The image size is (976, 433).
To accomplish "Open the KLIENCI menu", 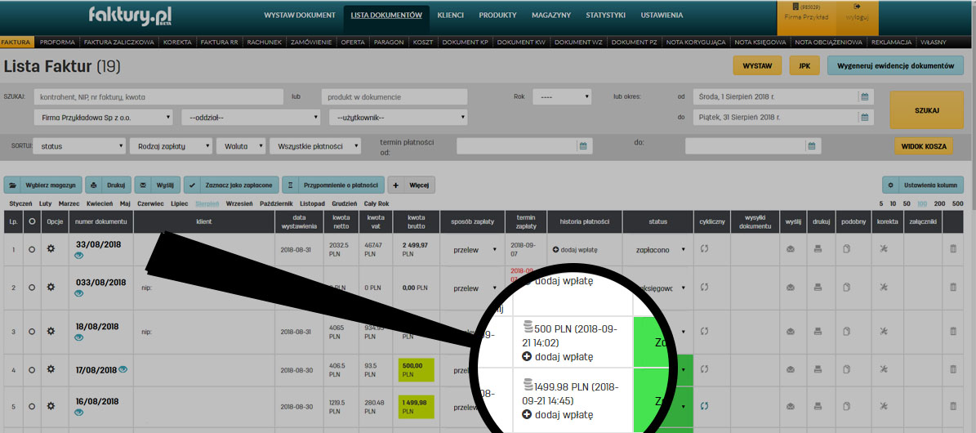I will point(451,15).
